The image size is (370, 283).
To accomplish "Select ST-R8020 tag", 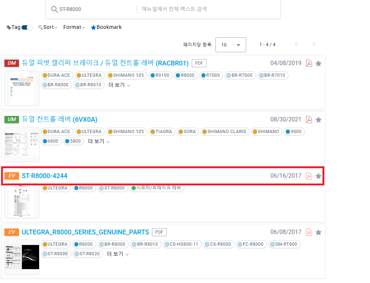I will point(88,253).
